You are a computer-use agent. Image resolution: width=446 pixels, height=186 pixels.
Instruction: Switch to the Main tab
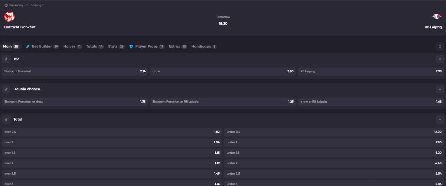11,47
